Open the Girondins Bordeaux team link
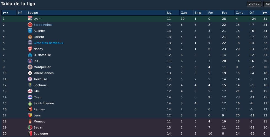 [x=48, y=43]
